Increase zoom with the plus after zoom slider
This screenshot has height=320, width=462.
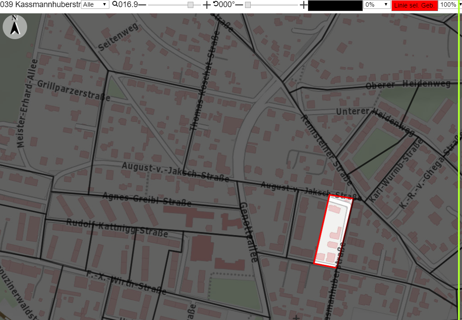[207, 5]
